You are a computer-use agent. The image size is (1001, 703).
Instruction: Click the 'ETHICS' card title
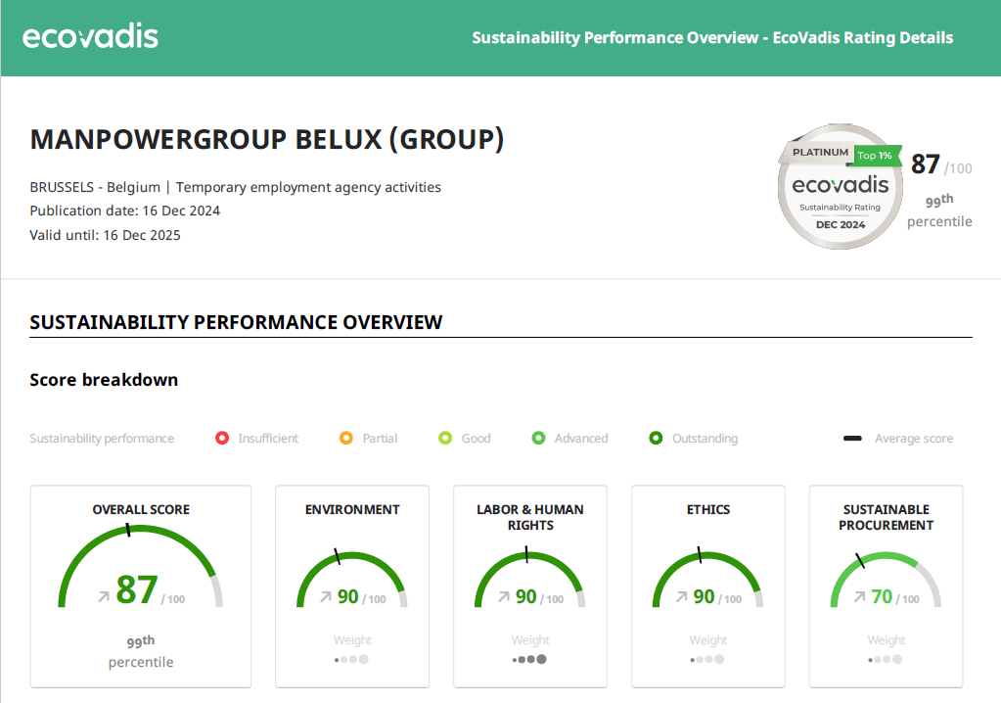point(708,509)
